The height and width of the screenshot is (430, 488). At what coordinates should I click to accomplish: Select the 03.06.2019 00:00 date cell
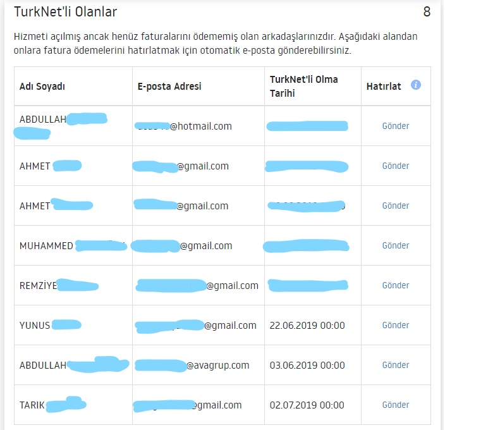pyautogui.click(x=307, y=365)
